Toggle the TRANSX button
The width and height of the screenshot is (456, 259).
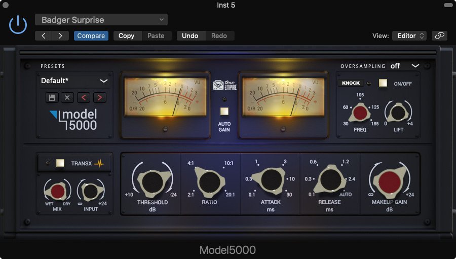pos(60,163)
